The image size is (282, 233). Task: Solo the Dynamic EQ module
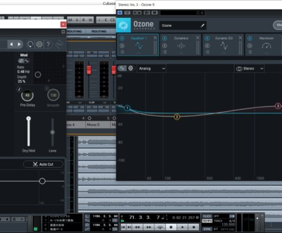[x=207, y=45]
